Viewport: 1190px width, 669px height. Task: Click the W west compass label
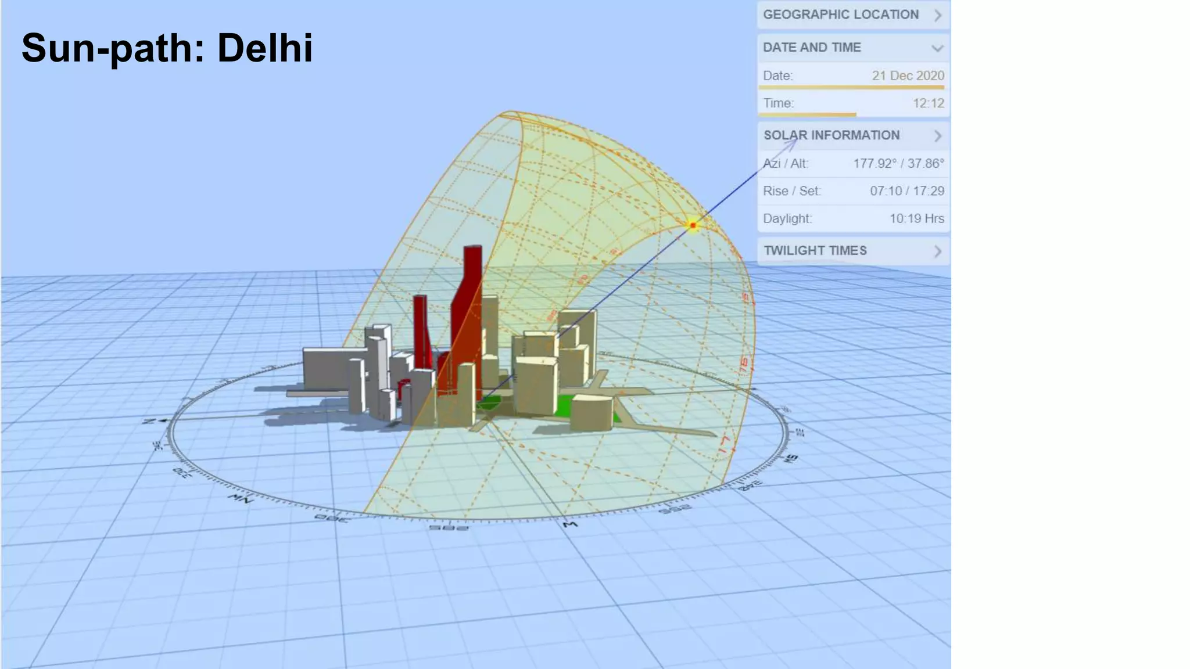click(570, 524)
